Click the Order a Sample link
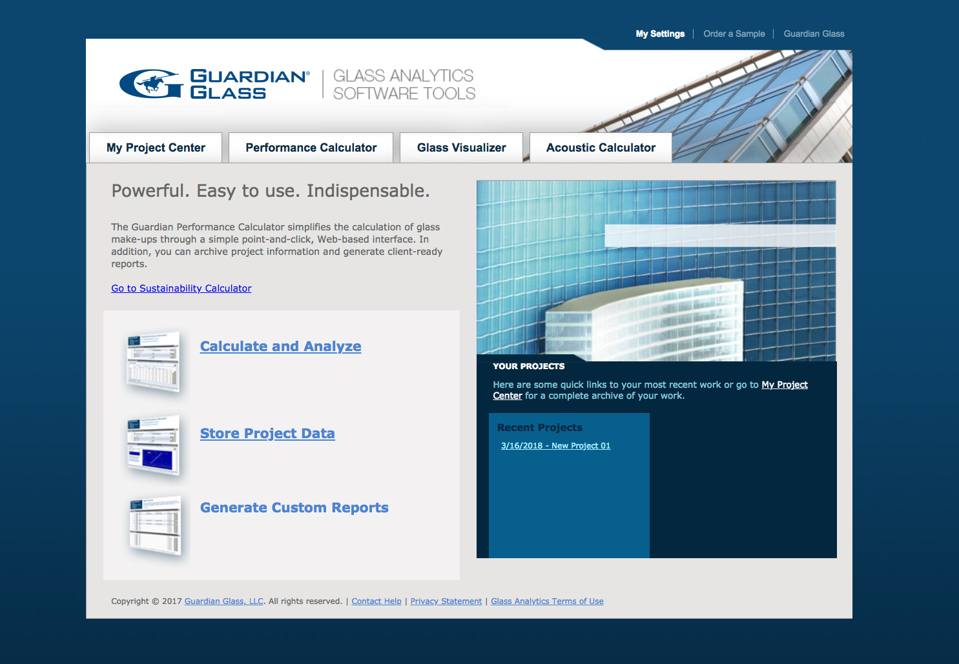The width and height of the screenshot is (959, 664). coord(734,34)
